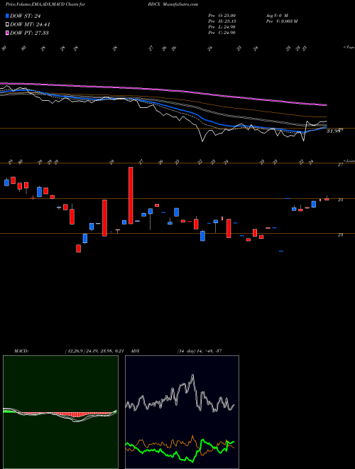Click the MACD panel title label
Screen dimensions: 355x469
pos(21,351)
